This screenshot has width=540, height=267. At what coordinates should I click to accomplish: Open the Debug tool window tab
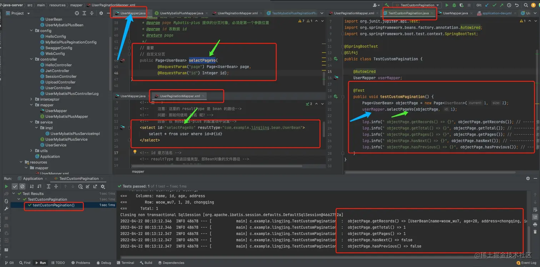click(104, 263)
